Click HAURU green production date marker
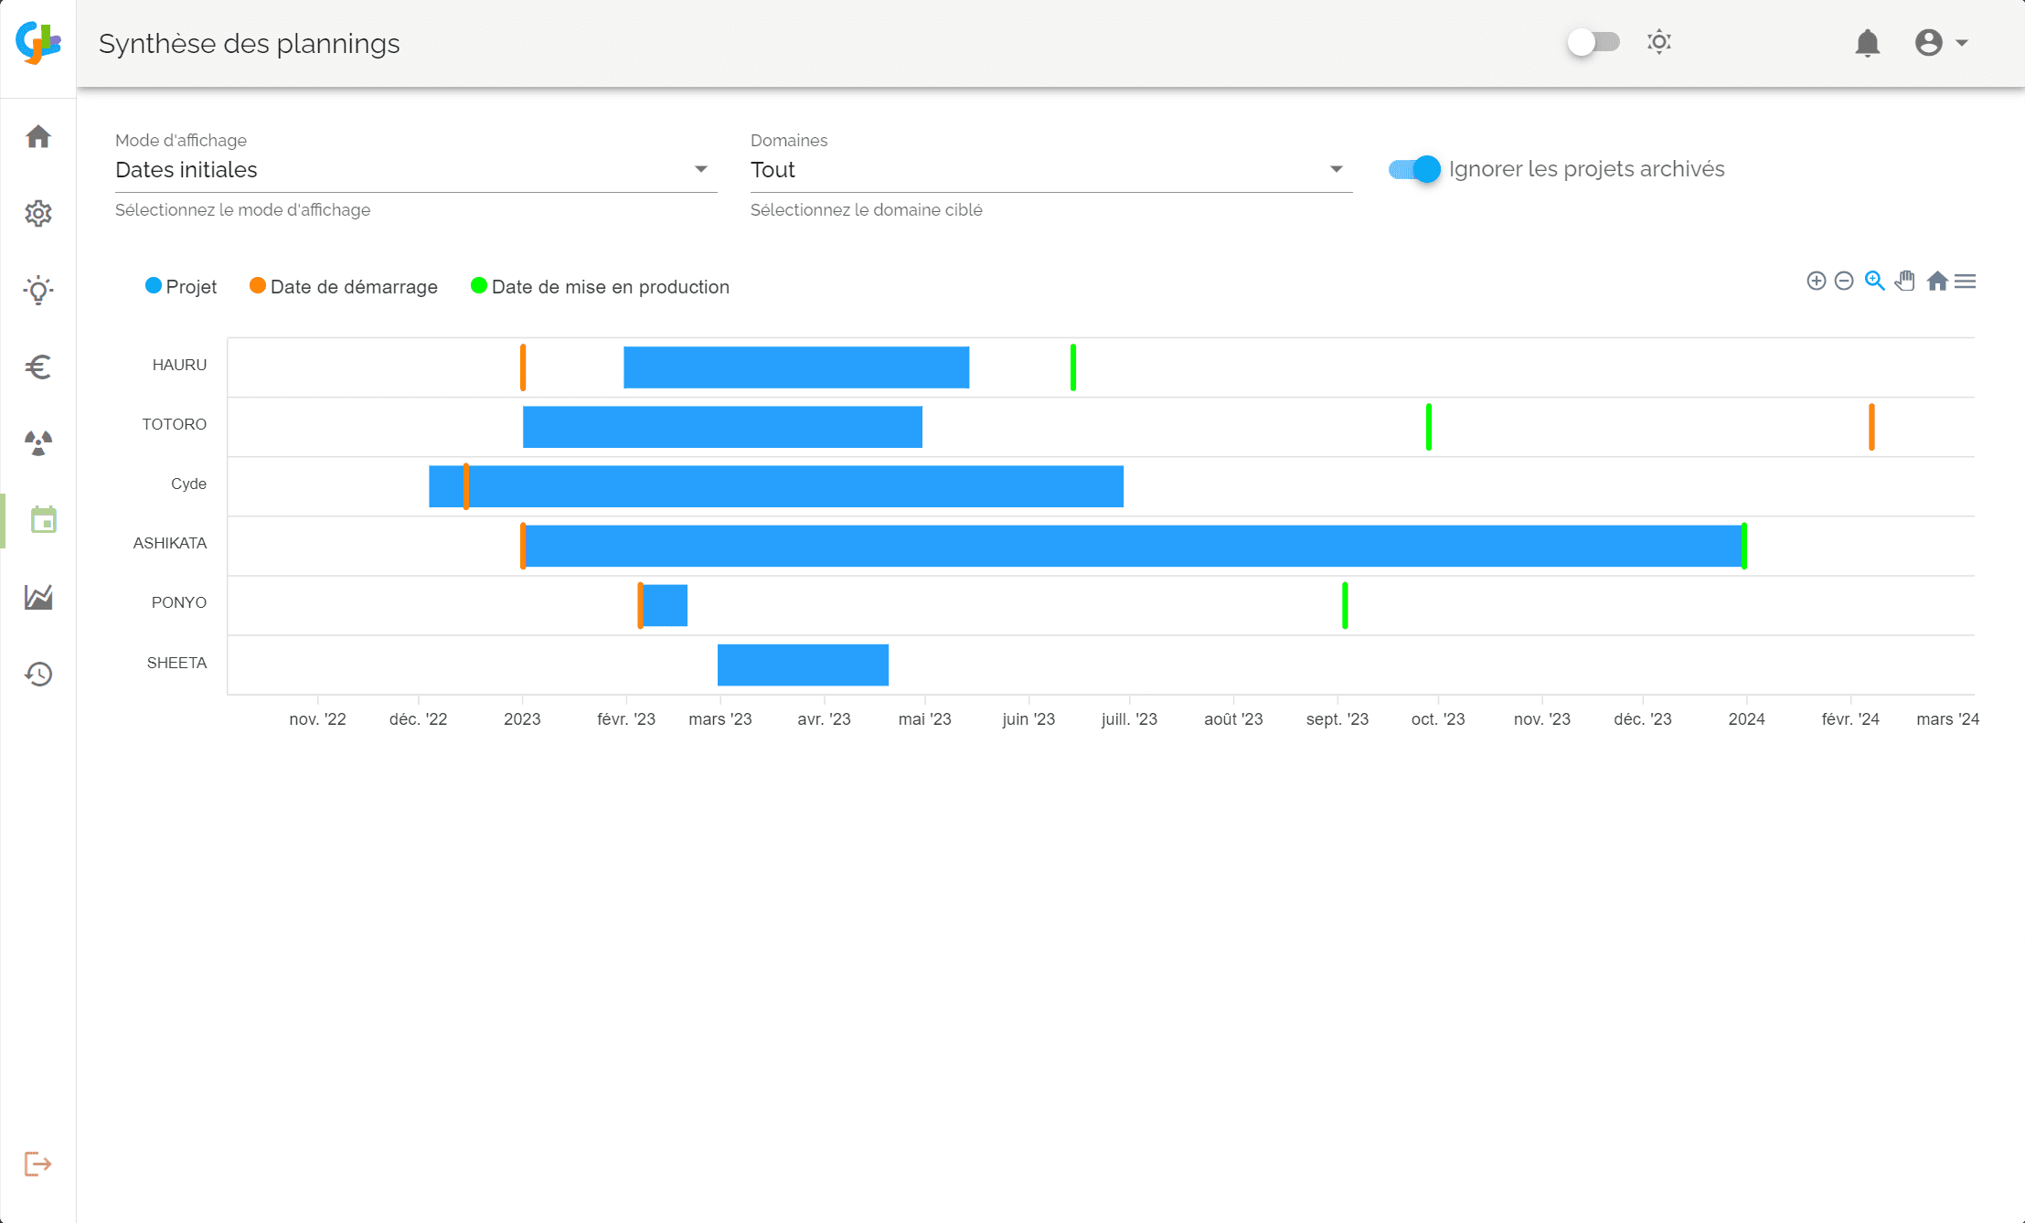The height and width of the screenshot is (1223, 2025). [1073, 367]
